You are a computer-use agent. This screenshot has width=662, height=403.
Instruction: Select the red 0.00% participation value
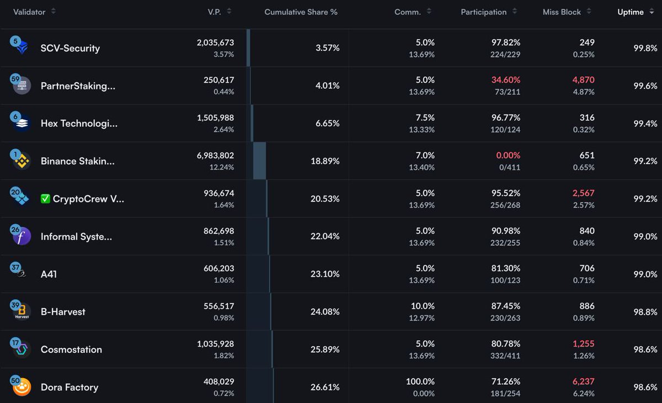(x=508, y=156)
